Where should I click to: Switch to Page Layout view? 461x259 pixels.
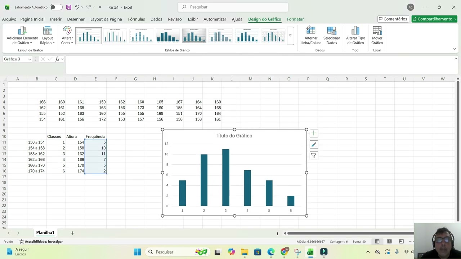click(389, 241)
